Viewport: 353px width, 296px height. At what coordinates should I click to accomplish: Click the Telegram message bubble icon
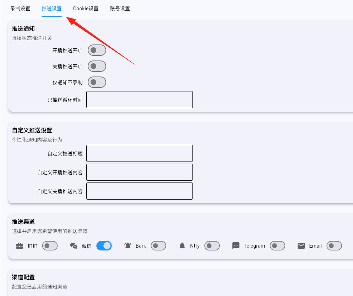pyautogui.click(x=236, y=246)
